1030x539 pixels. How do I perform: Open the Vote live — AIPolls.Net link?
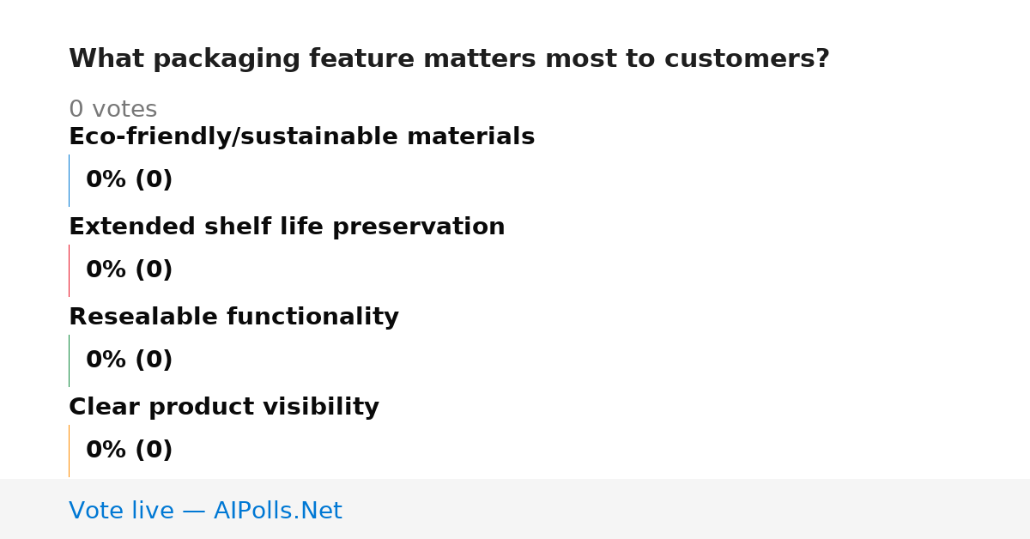205,511
